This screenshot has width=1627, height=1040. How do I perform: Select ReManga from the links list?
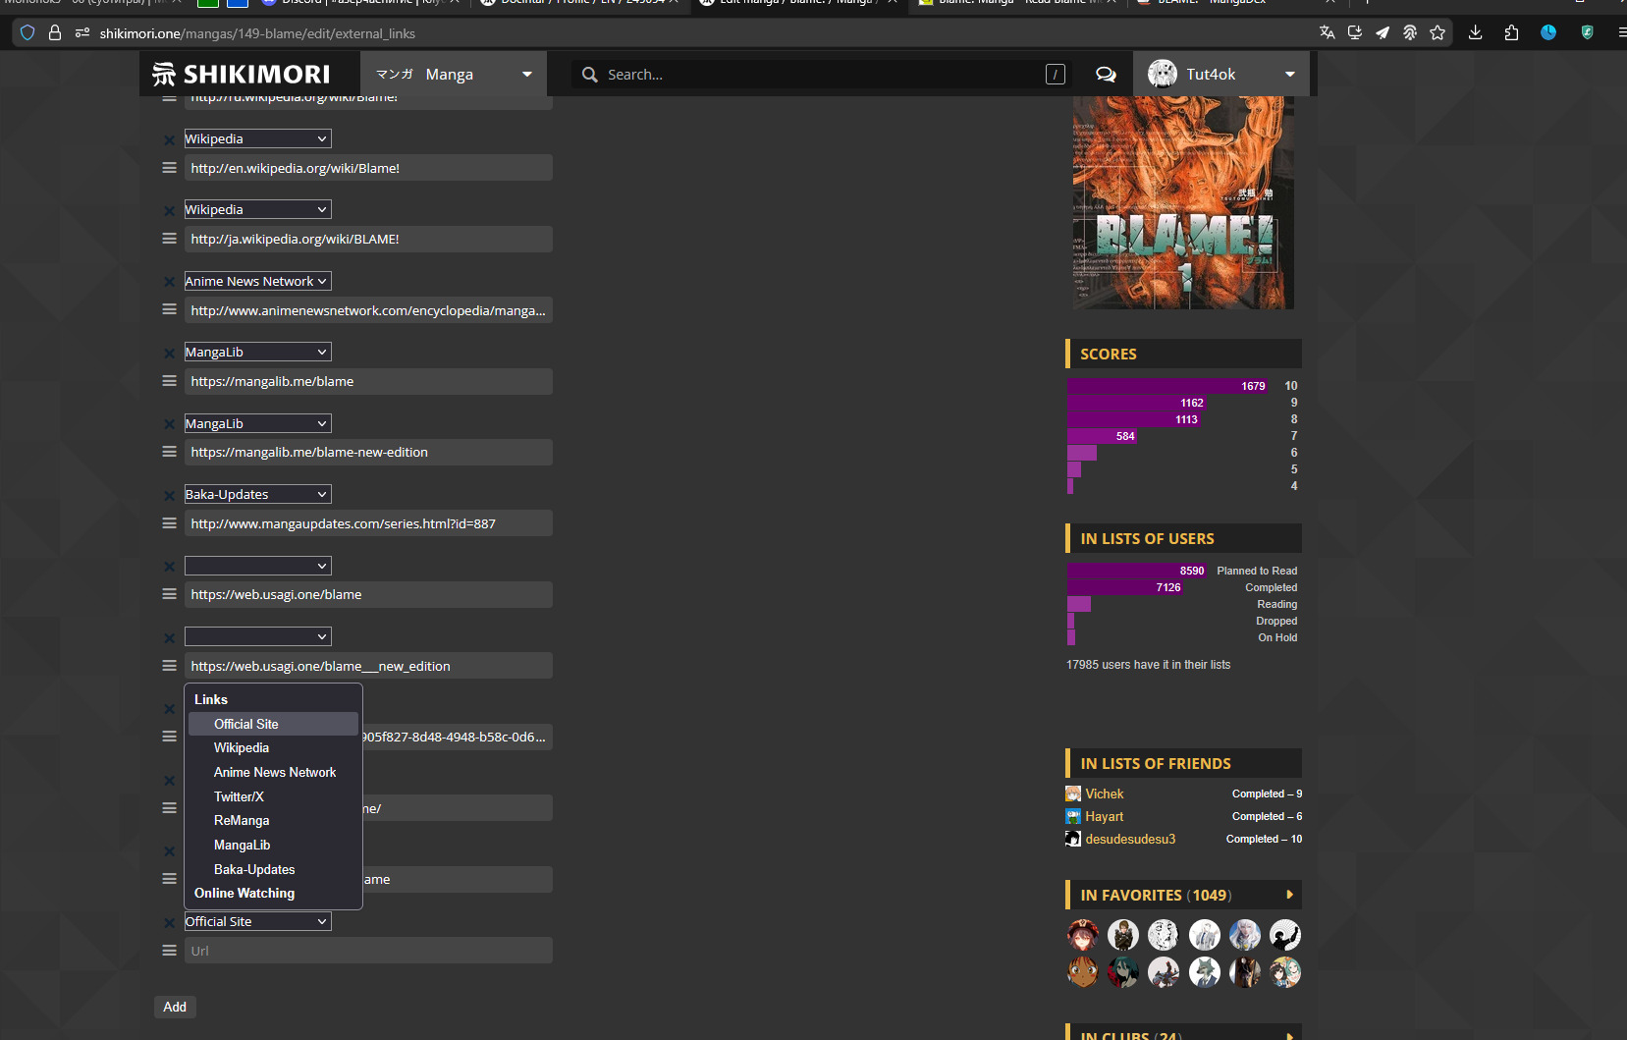[x=242, y=820]
